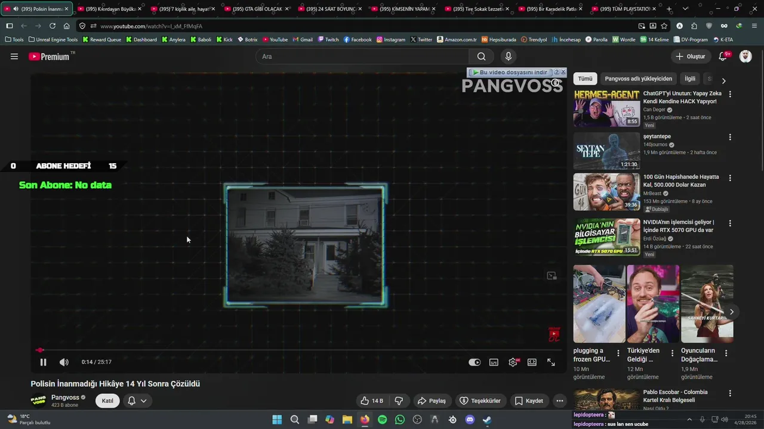The width and height of the screenshot is (764, 429).
Task: Open YouTube notifications bell
Action: pos(723,57)
